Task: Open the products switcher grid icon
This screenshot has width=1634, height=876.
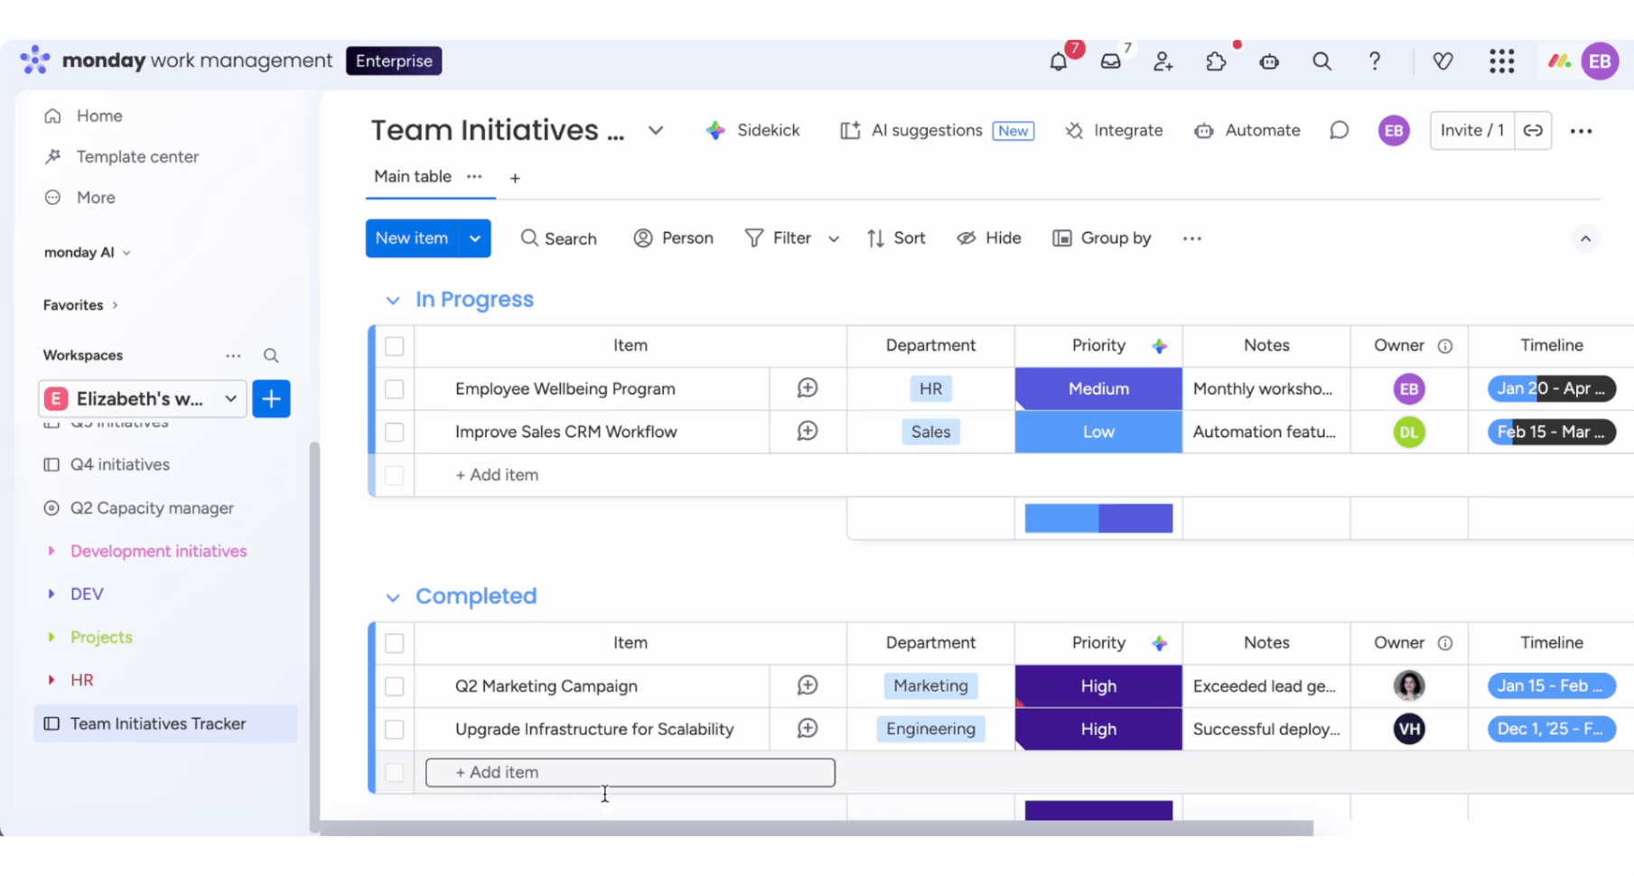Action: 1501,61
